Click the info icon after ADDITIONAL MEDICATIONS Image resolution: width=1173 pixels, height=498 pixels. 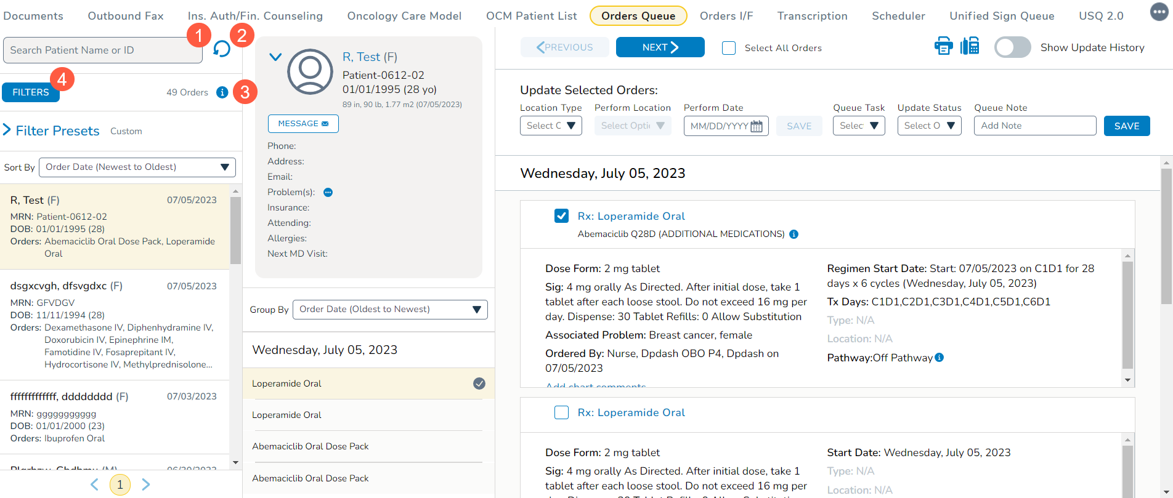tap(794, 234)
